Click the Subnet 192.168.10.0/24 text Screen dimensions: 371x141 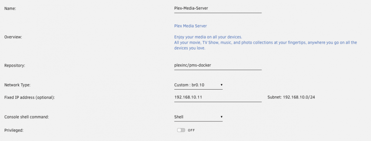pos(291,97)
